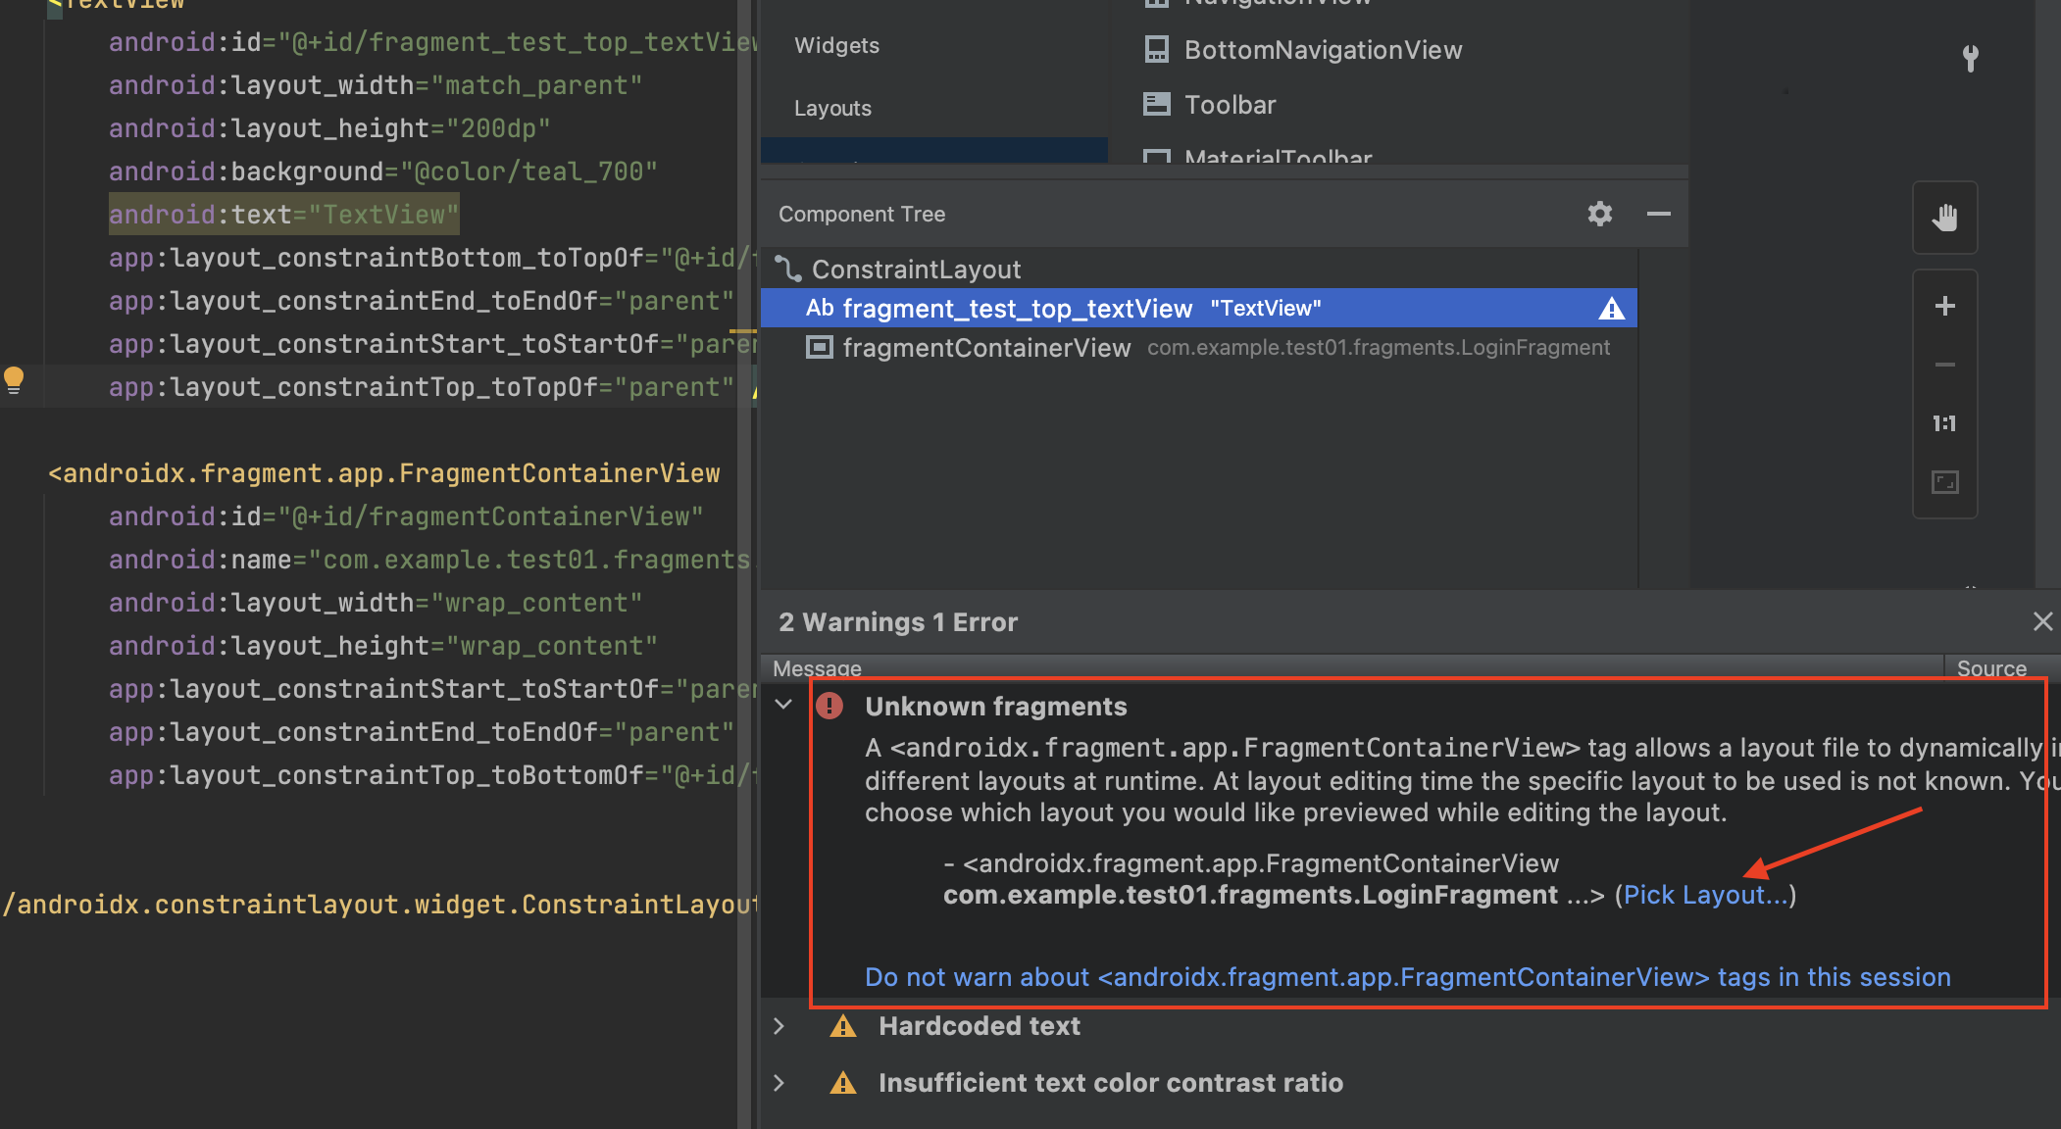
Task: Select Layouts palette category
Action: coord(832,109)
